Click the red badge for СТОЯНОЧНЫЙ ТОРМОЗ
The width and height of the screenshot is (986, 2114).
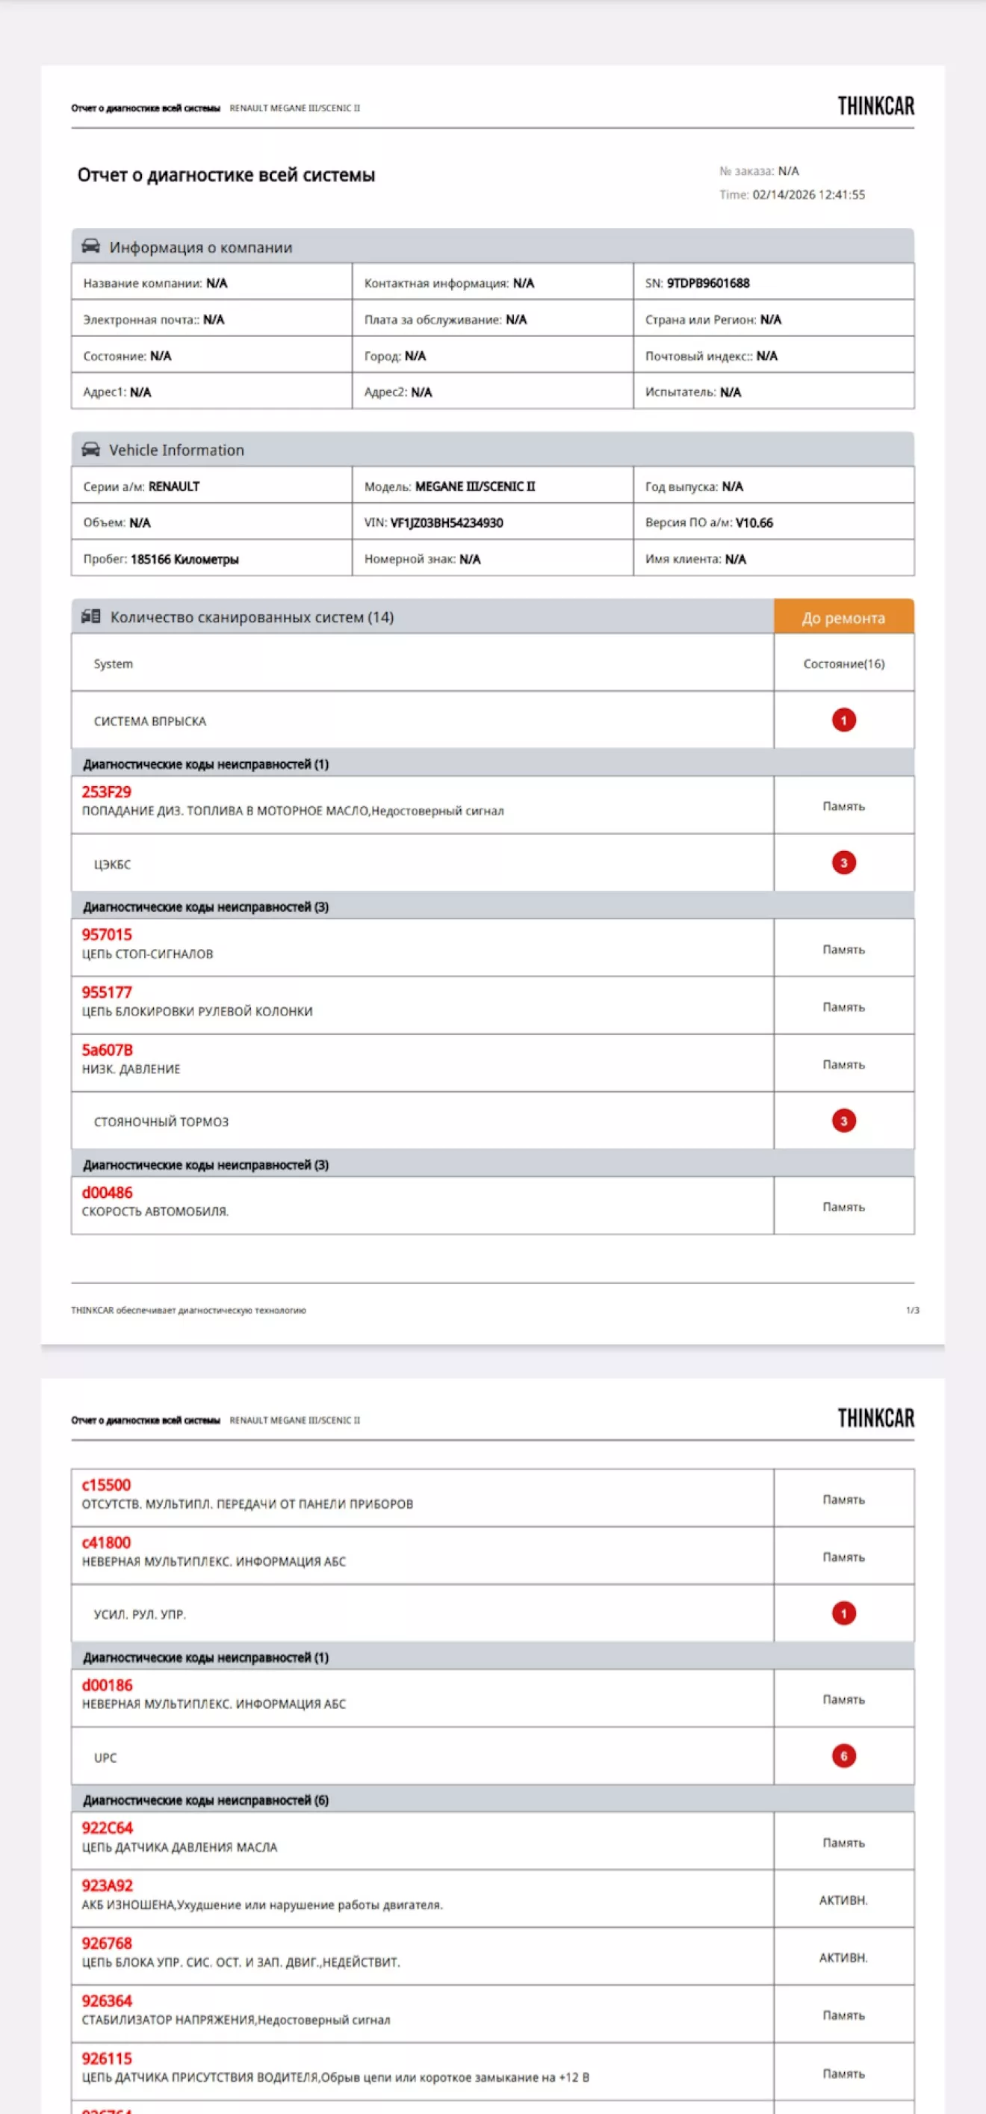[843, 1120]
